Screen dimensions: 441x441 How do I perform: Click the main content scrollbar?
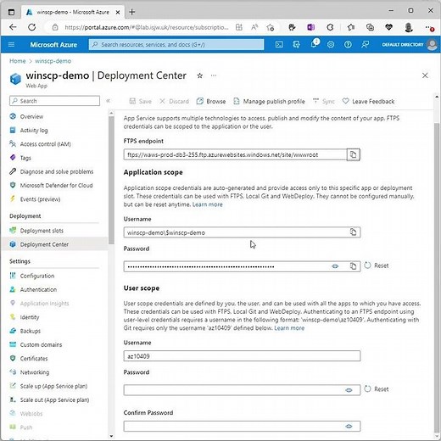click(437, 277)
